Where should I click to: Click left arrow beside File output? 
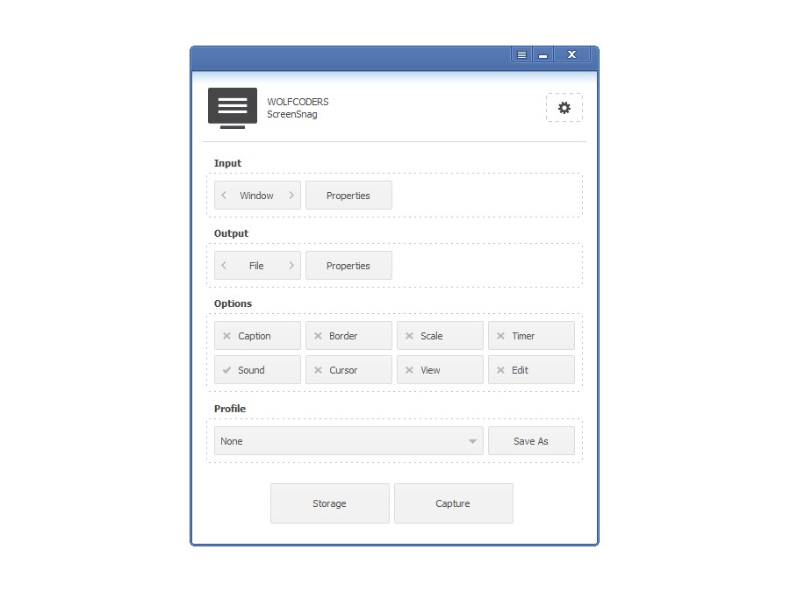pos(223,265)
